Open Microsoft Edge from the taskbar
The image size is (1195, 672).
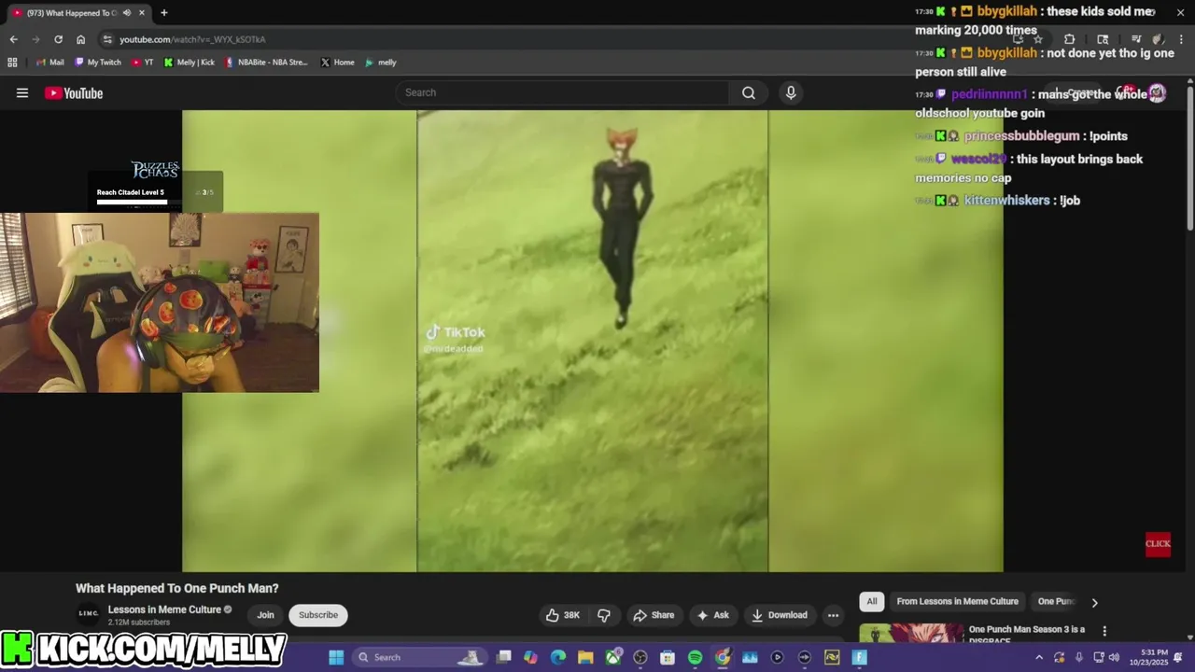point(558,657)
